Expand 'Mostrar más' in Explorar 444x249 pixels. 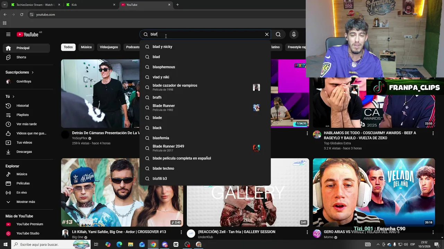coord(26,202)
